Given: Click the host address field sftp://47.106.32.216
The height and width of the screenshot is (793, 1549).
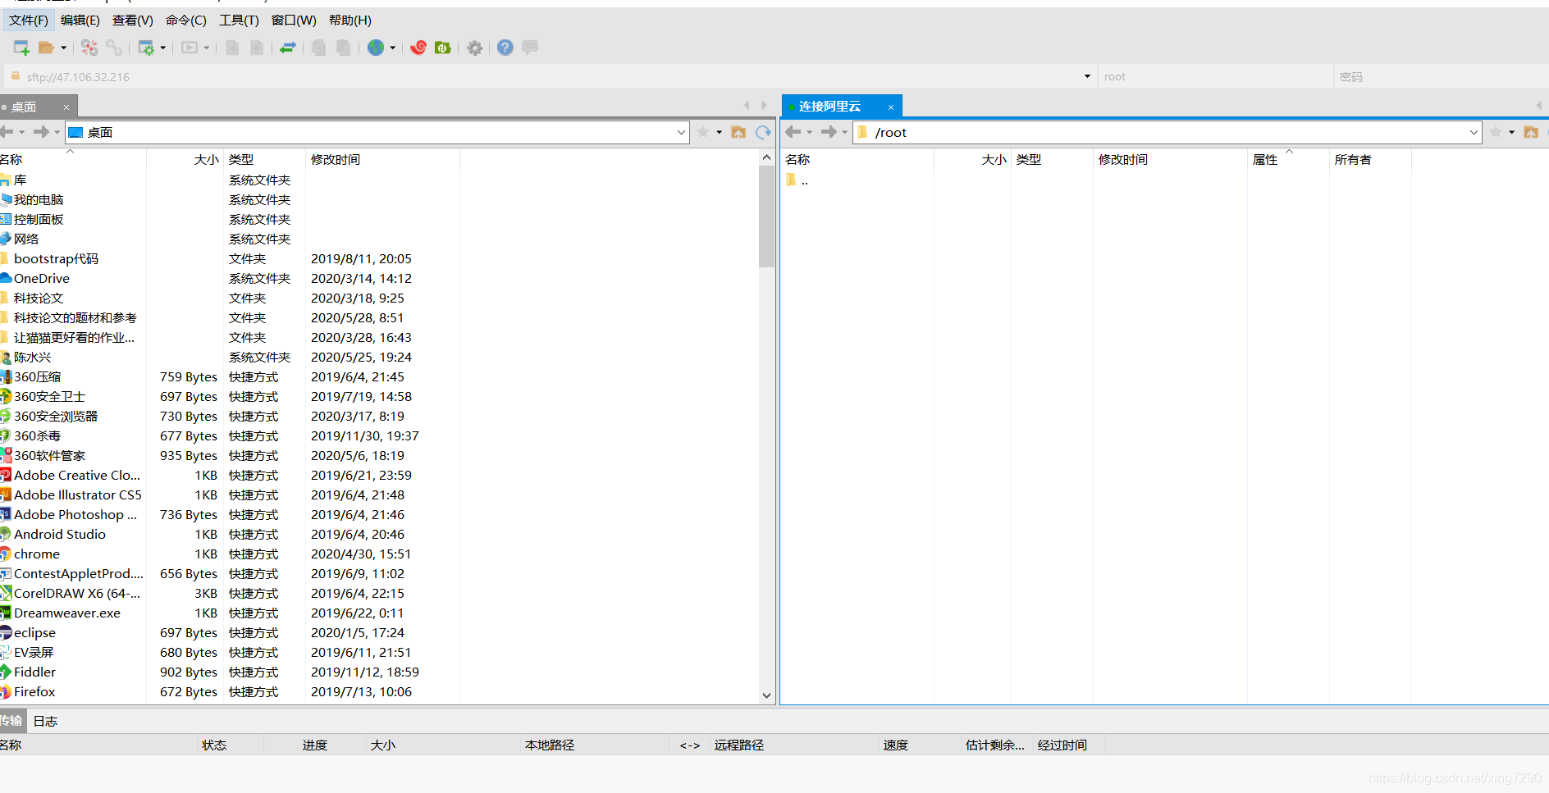Looking at the screenshot, I should click(543, 77).
